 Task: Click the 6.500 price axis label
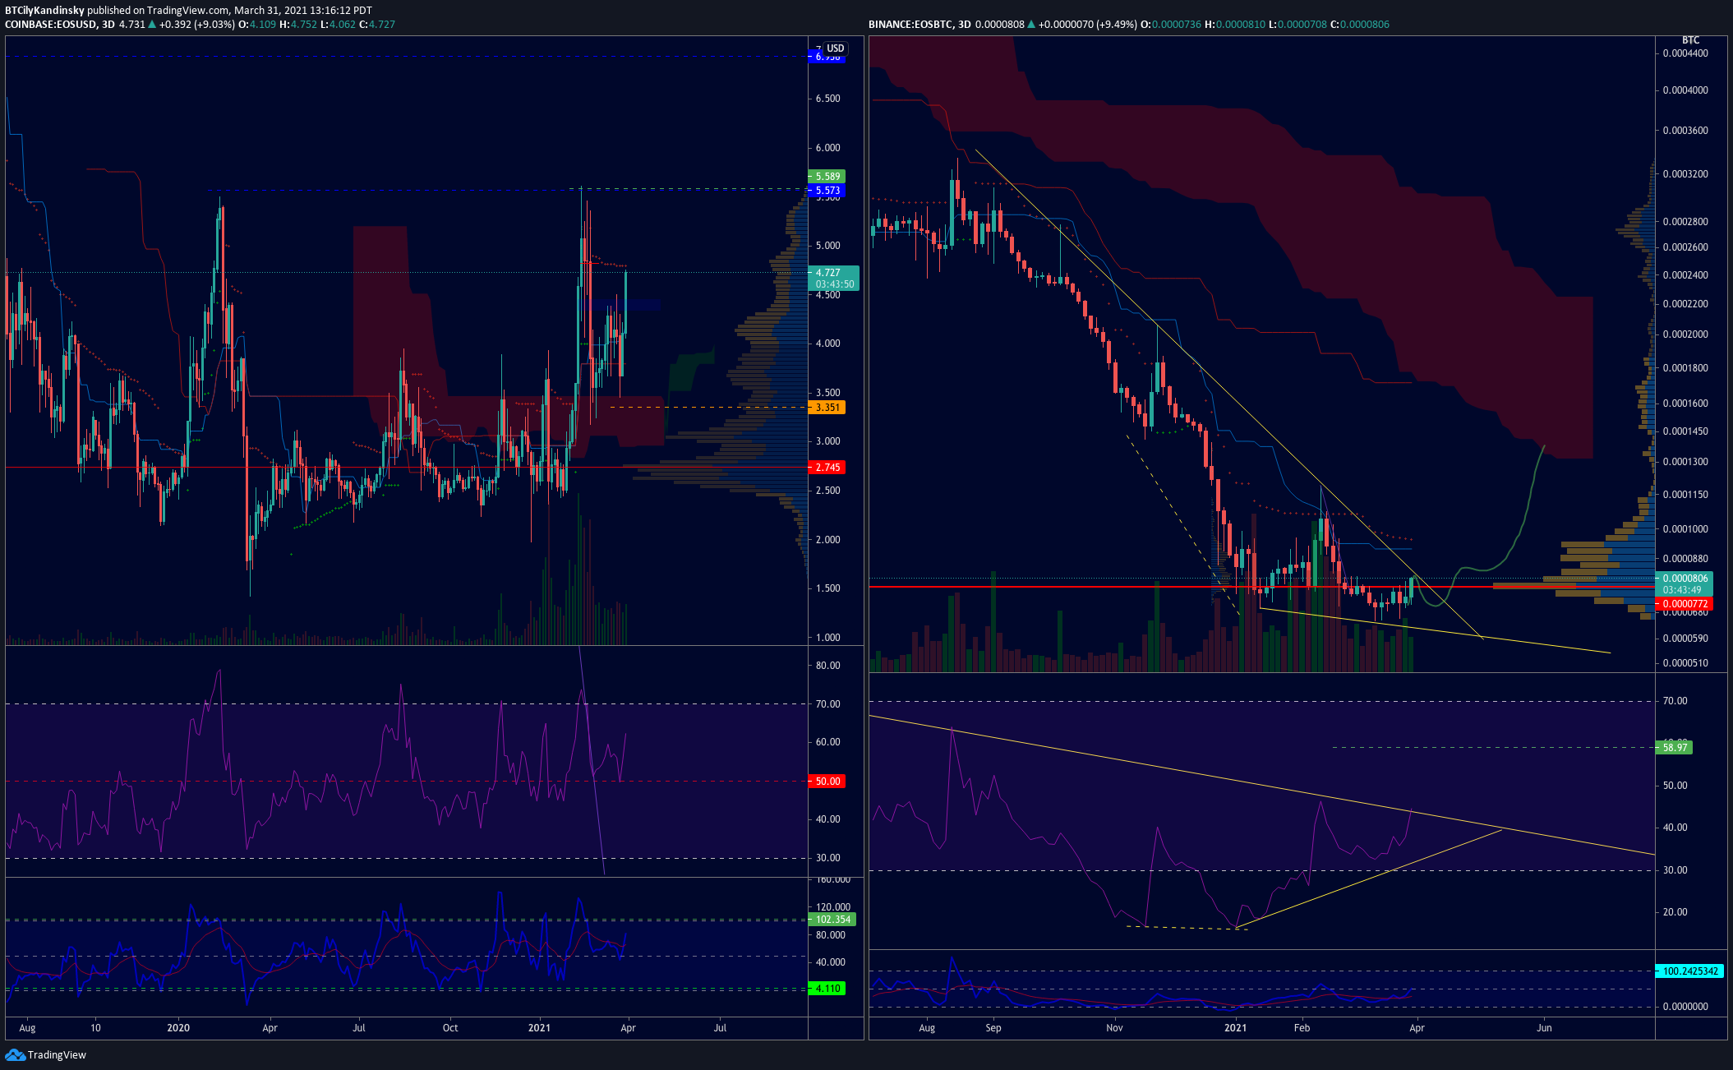tap(827, 99)
